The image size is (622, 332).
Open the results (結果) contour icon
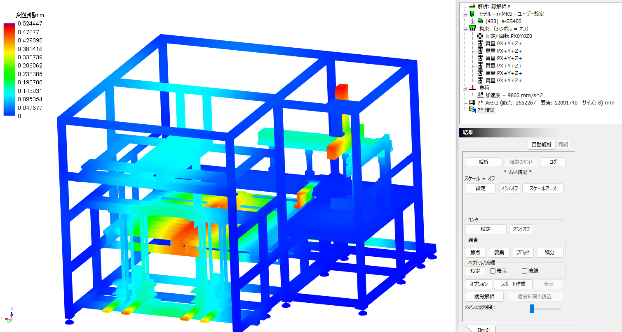[x=472, y=110]
